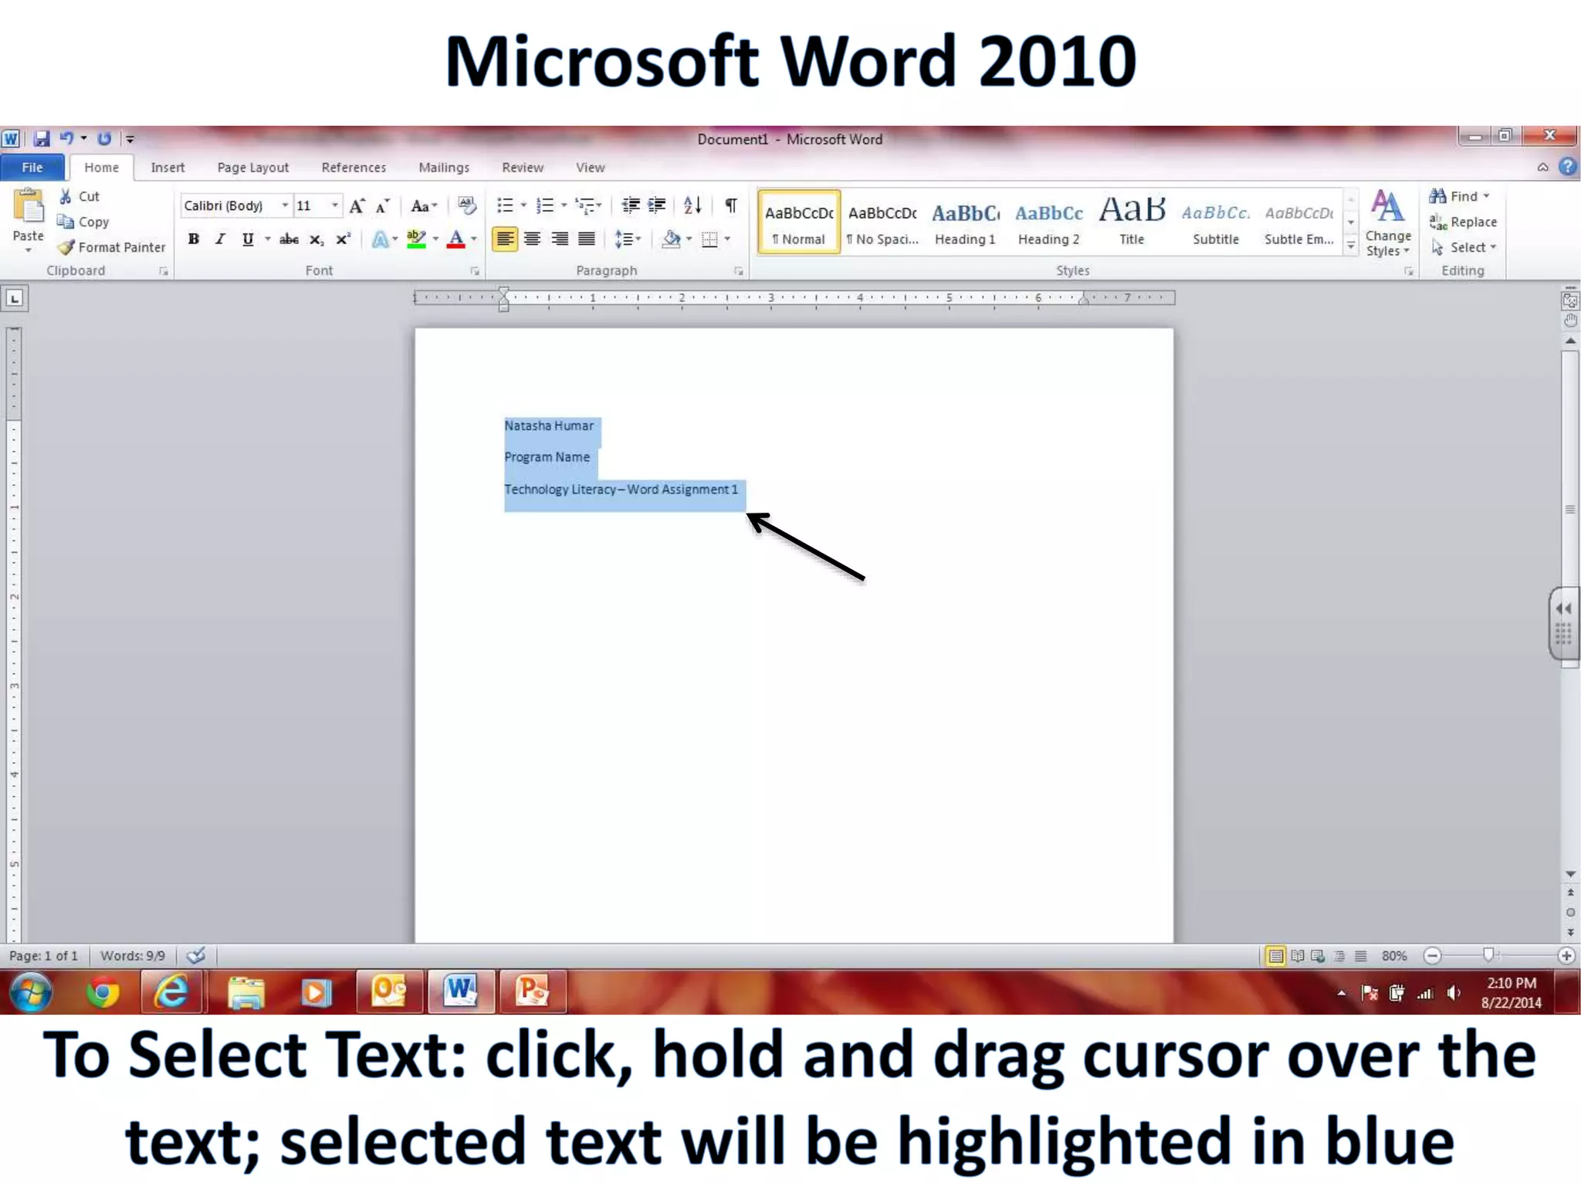Viewport: 1581px width, 1186px height.
Task: Click the Save icon in Quick Access toolbar
Action: tap(42, 138)
